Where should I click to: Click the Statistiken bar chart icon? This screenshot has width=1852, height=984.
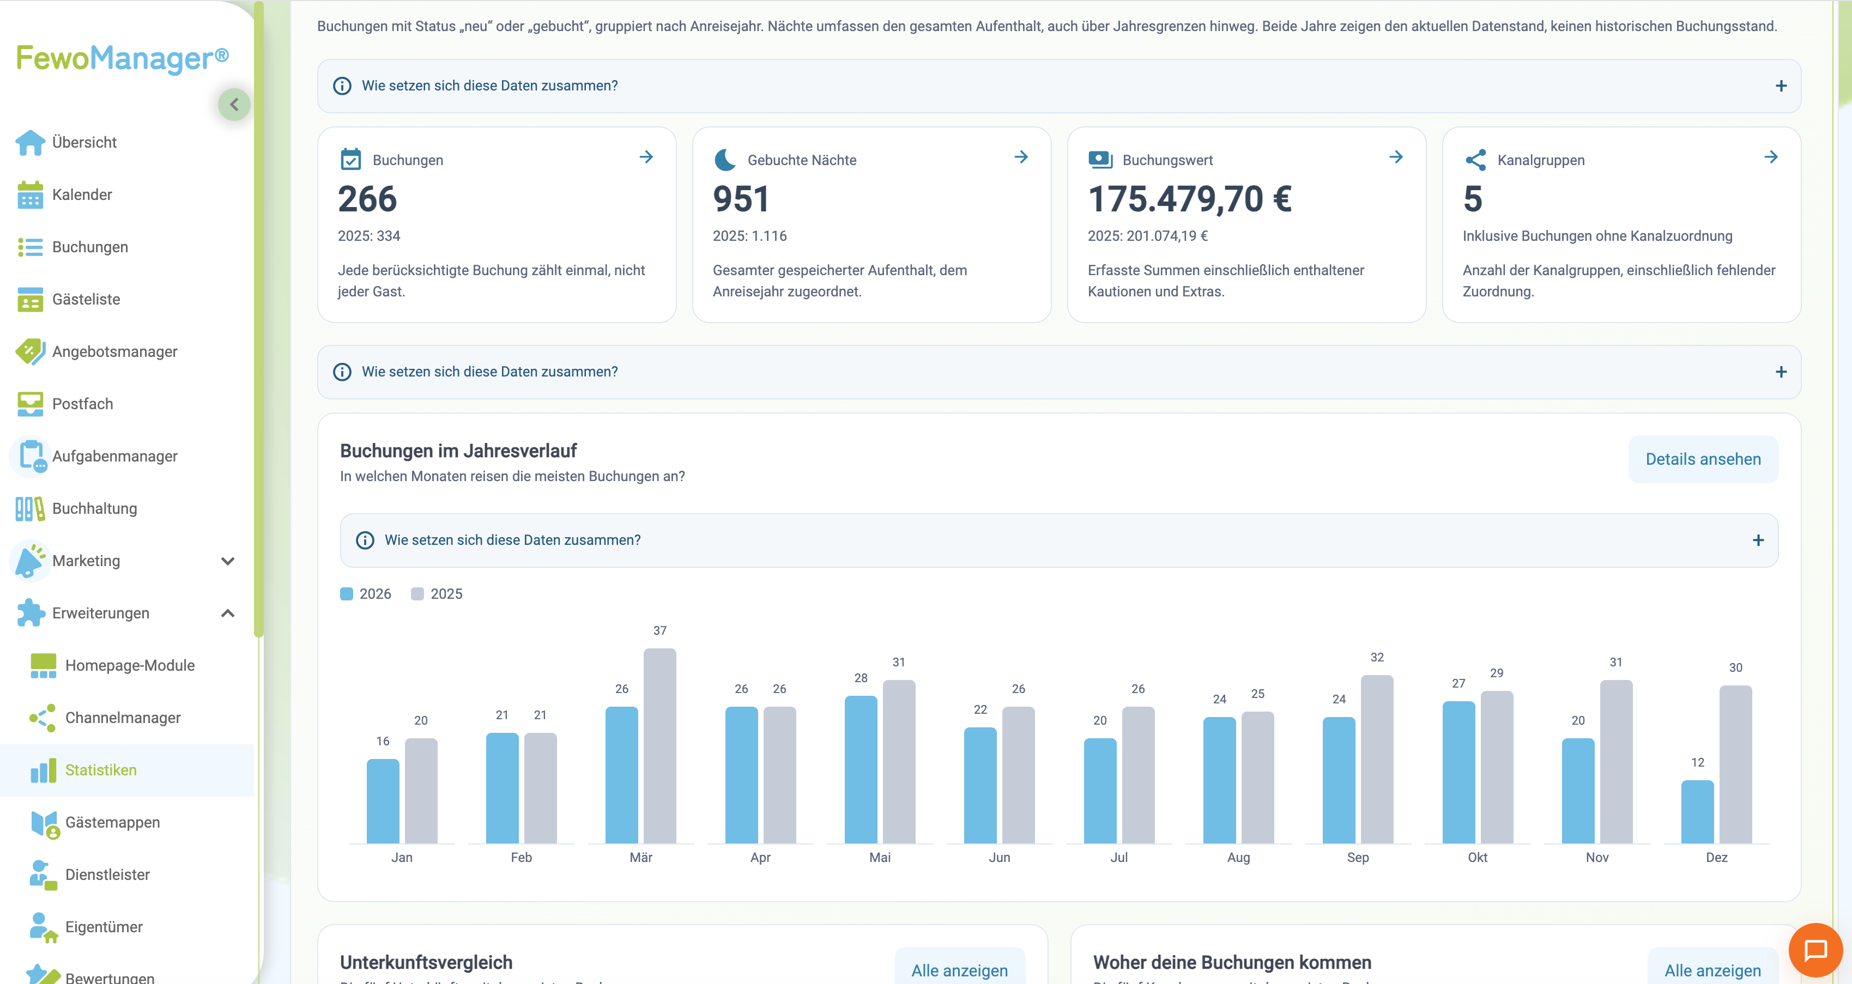43,770
